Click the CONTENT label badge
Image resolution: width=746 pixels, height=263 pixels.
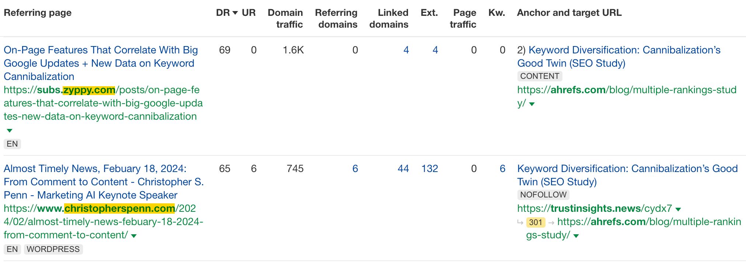(x=539, y=76)
